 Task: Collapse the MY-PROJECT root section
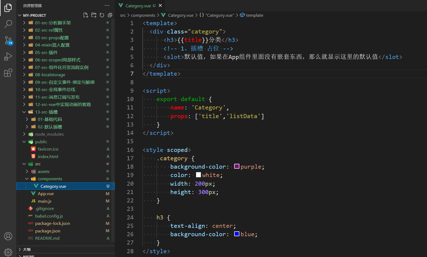click(x=19, y=15)
